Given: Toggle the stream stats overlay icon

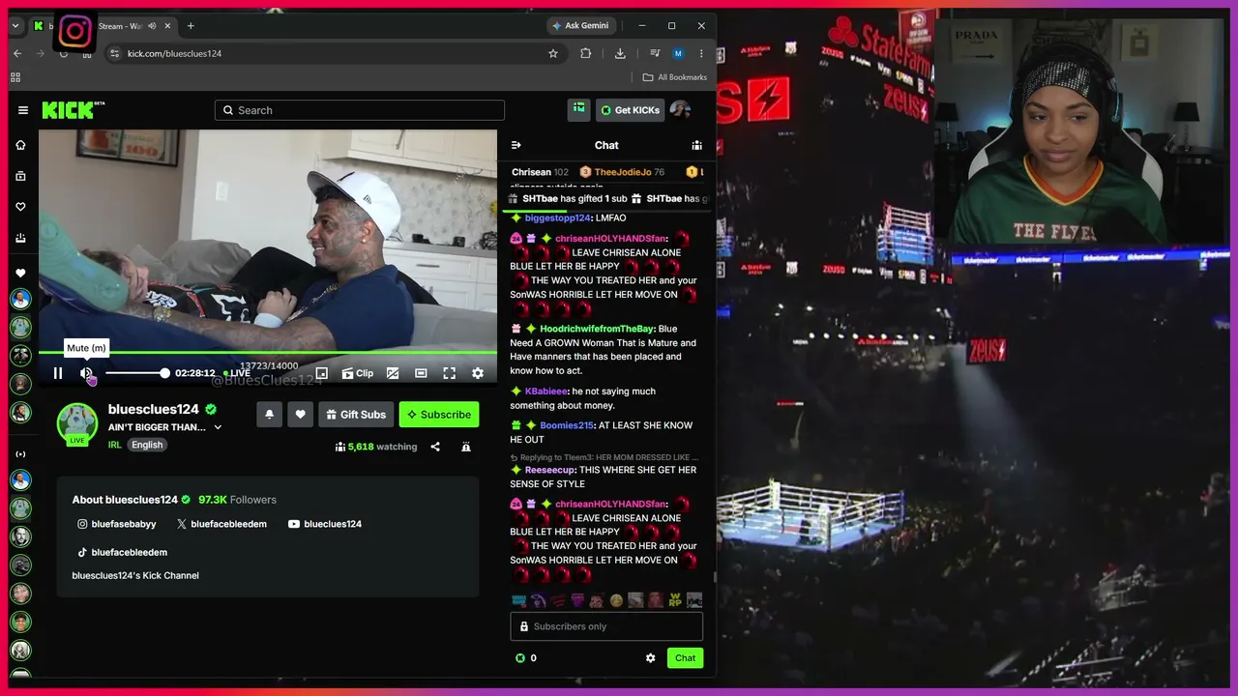Looking at the screenshot, I should 393,373.
